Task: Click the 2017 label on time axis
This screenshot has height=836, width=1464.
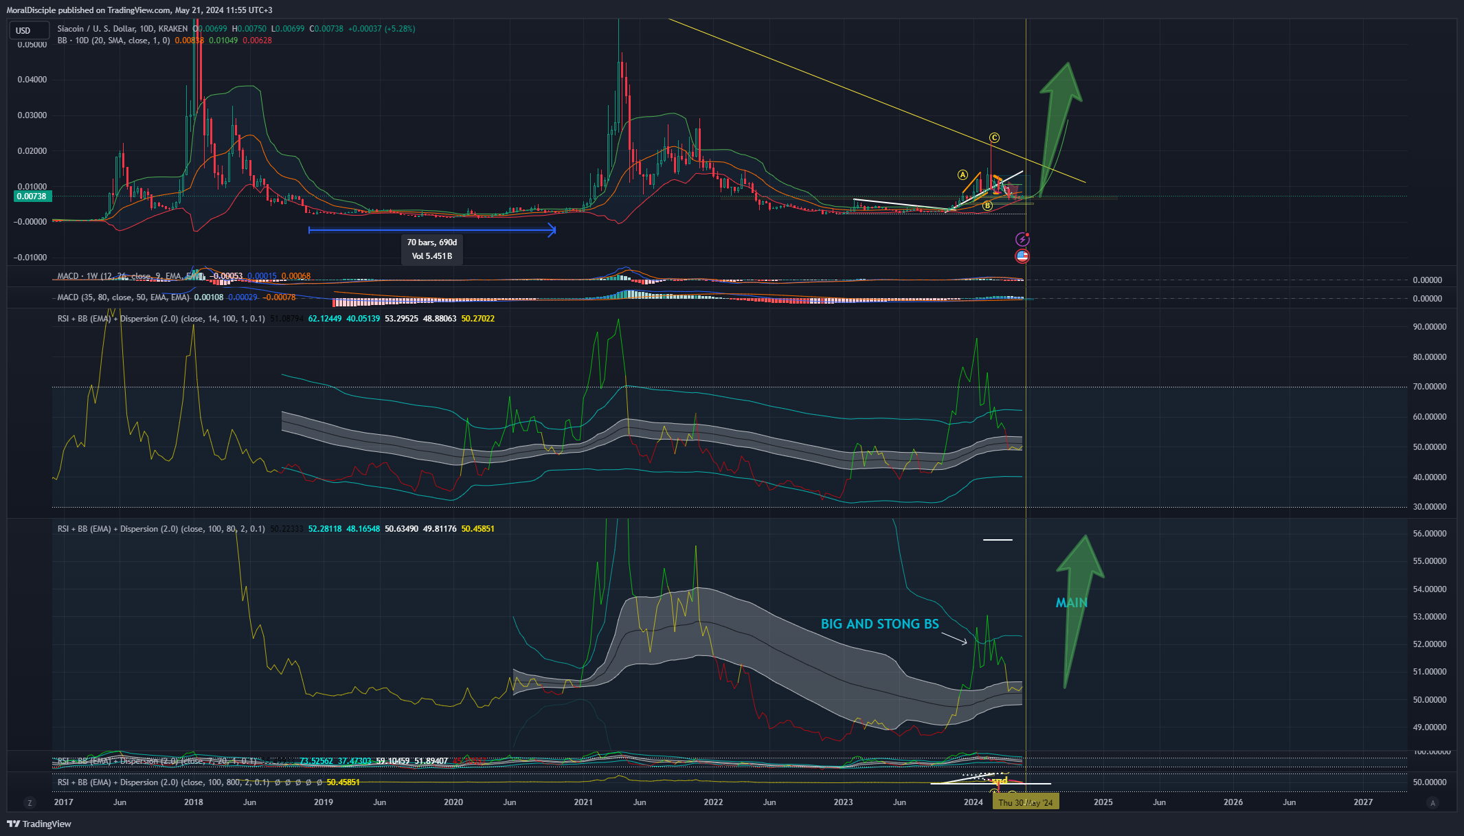Action: [63, 802]
